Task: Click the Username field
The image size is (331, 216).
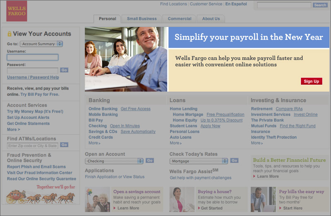Action: click(33, 57)
